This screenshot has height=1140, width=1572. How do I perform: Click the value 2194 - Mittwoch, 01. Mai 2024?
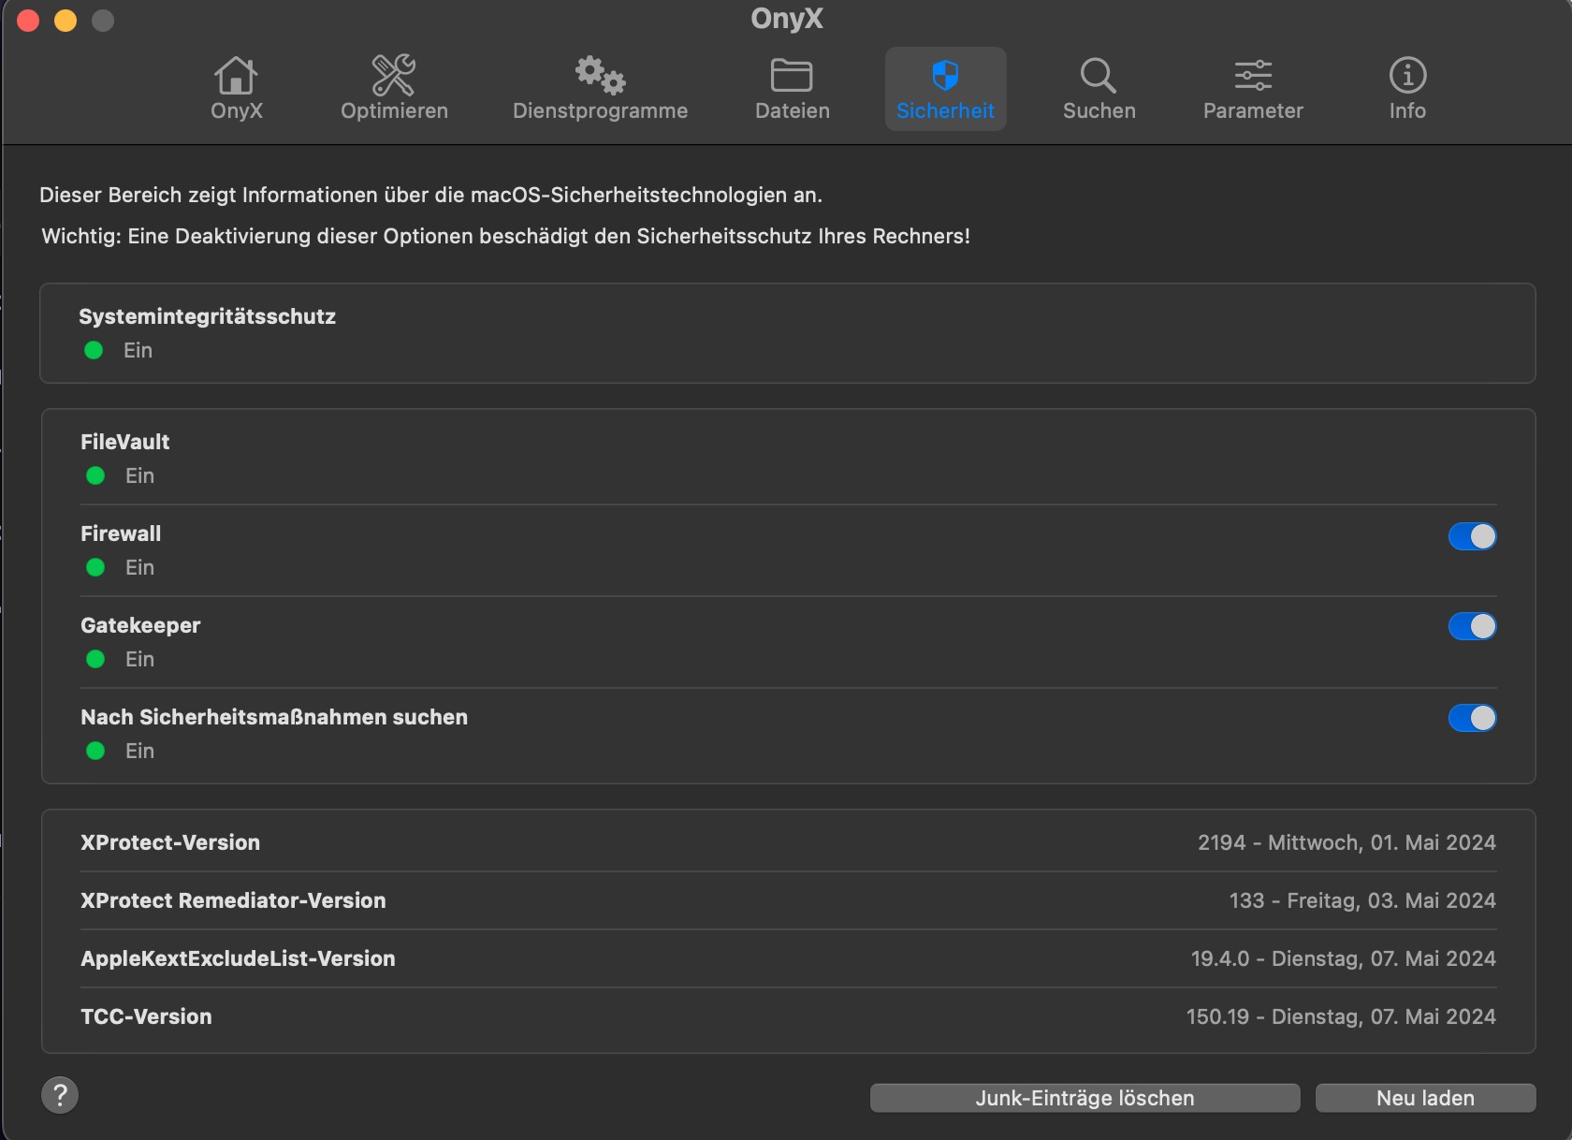[1346, 842]
